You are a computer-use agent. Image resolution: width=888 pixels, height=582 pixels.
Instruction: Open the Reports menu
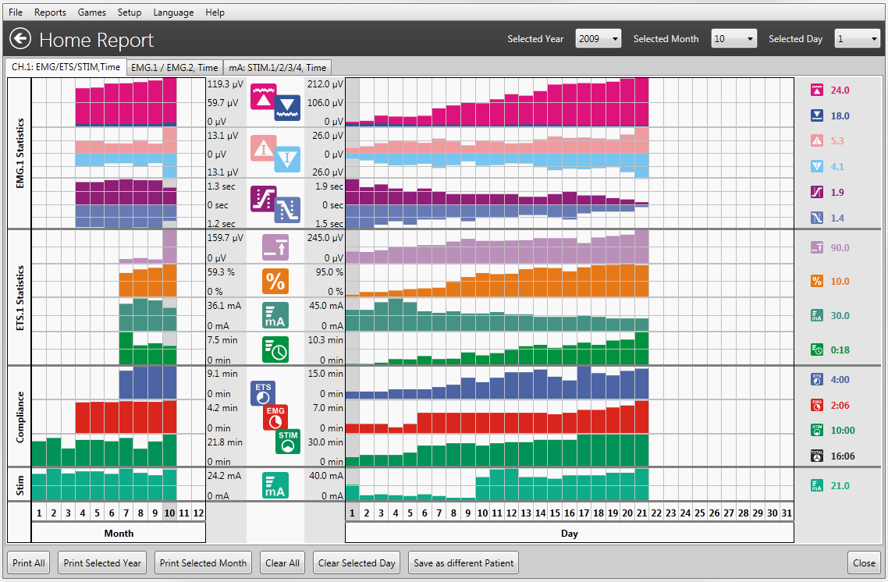point(50,12)
